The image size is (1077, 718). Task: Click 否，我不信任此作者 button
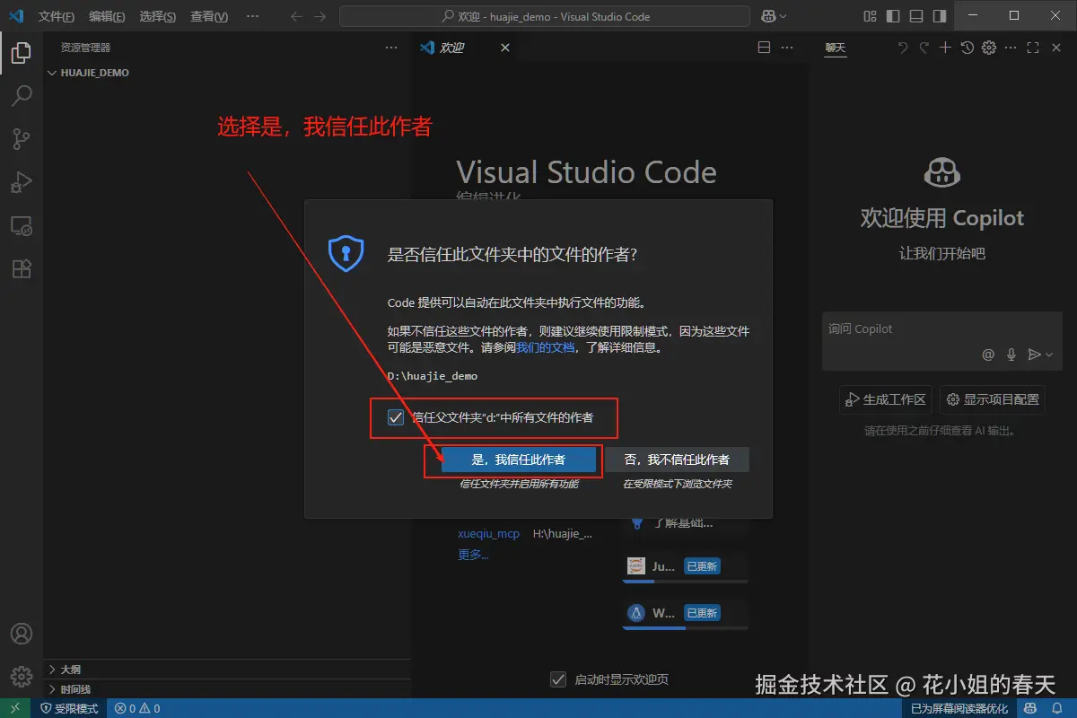(x=677, y=460)
